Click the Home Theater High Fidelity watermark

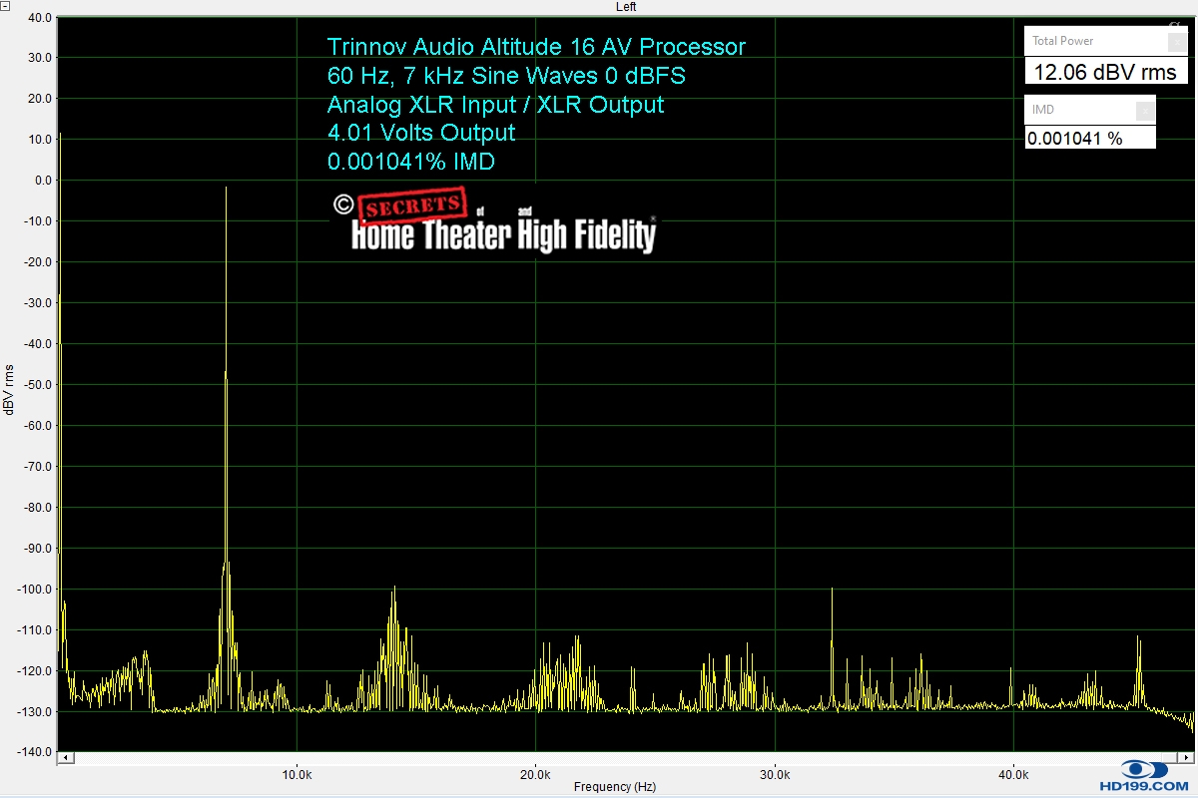pyautogui.click(x=503, y=235)
